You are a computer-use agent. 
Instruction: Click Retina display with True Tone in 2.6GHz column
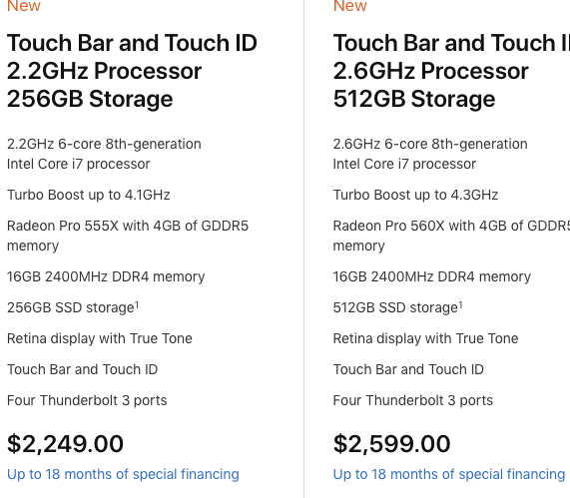[425, 338]
